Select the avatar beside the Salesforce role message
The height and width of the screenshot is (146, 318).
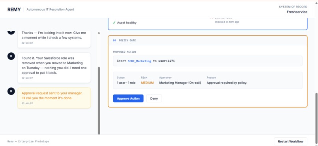(11, 56)
